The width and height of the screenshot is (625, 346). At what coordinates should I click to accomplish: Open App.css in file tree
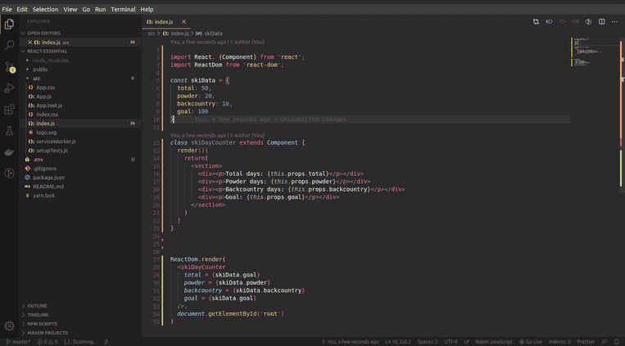45,88
